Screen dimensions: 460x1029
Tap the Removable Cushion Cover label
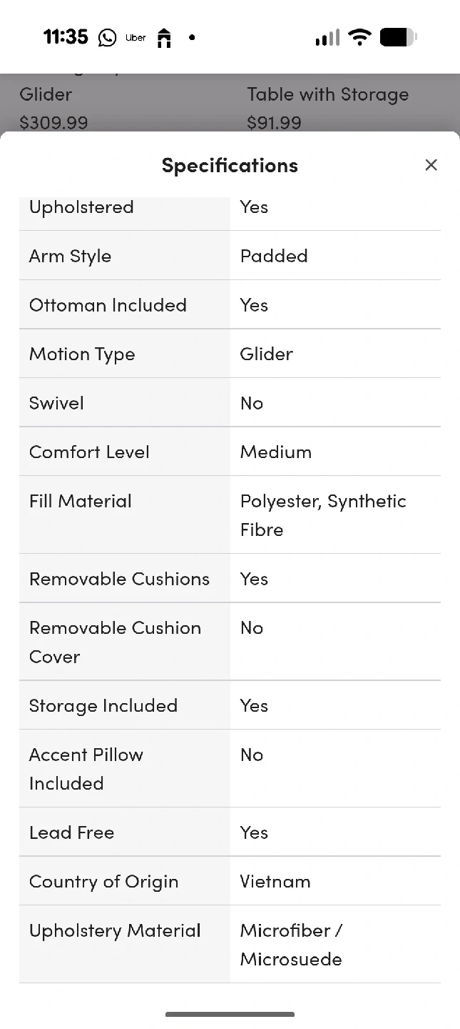(x=115, y=642)
